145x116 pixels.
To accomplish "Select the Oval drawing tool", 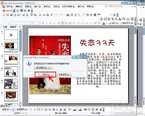I will [42, 109].
